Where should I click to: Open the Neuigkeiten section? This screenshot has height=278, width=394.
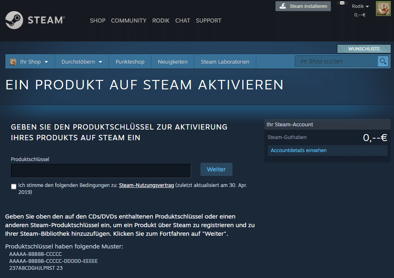click(172, 62)
